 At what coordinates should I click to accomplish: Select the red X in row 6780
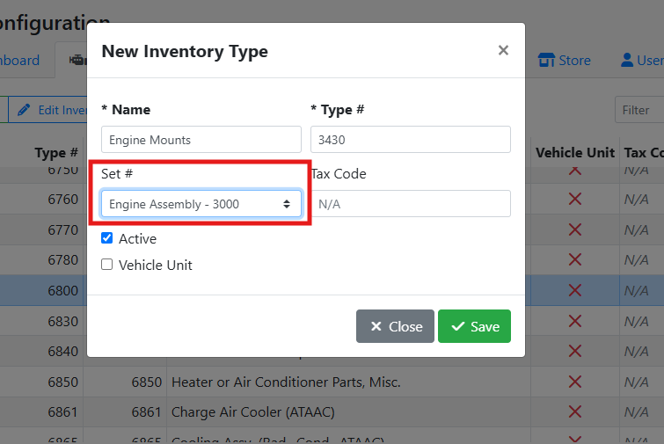point(574,259)
